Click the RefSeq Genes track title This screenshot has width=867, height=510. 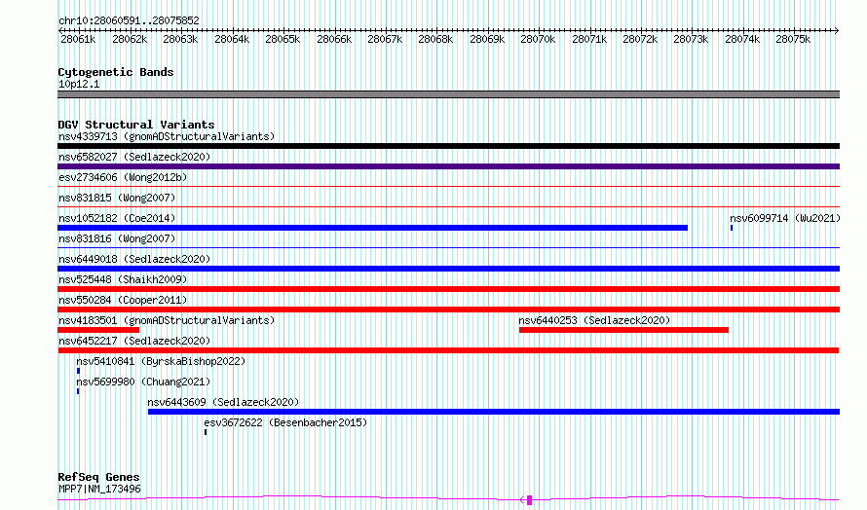point(98,477)
